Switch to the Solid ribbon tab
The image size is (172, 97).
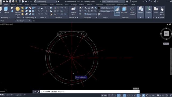13,5
